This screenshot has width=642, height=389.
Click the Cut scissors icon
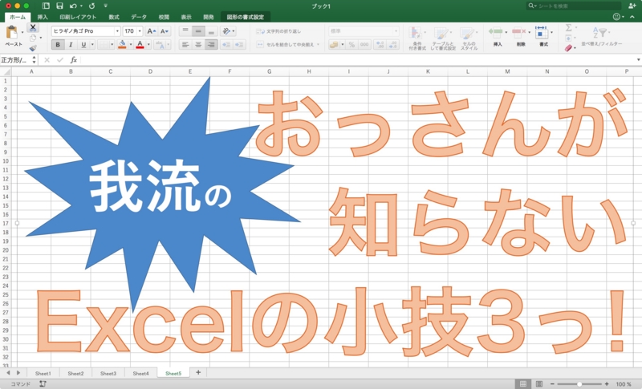33,28
